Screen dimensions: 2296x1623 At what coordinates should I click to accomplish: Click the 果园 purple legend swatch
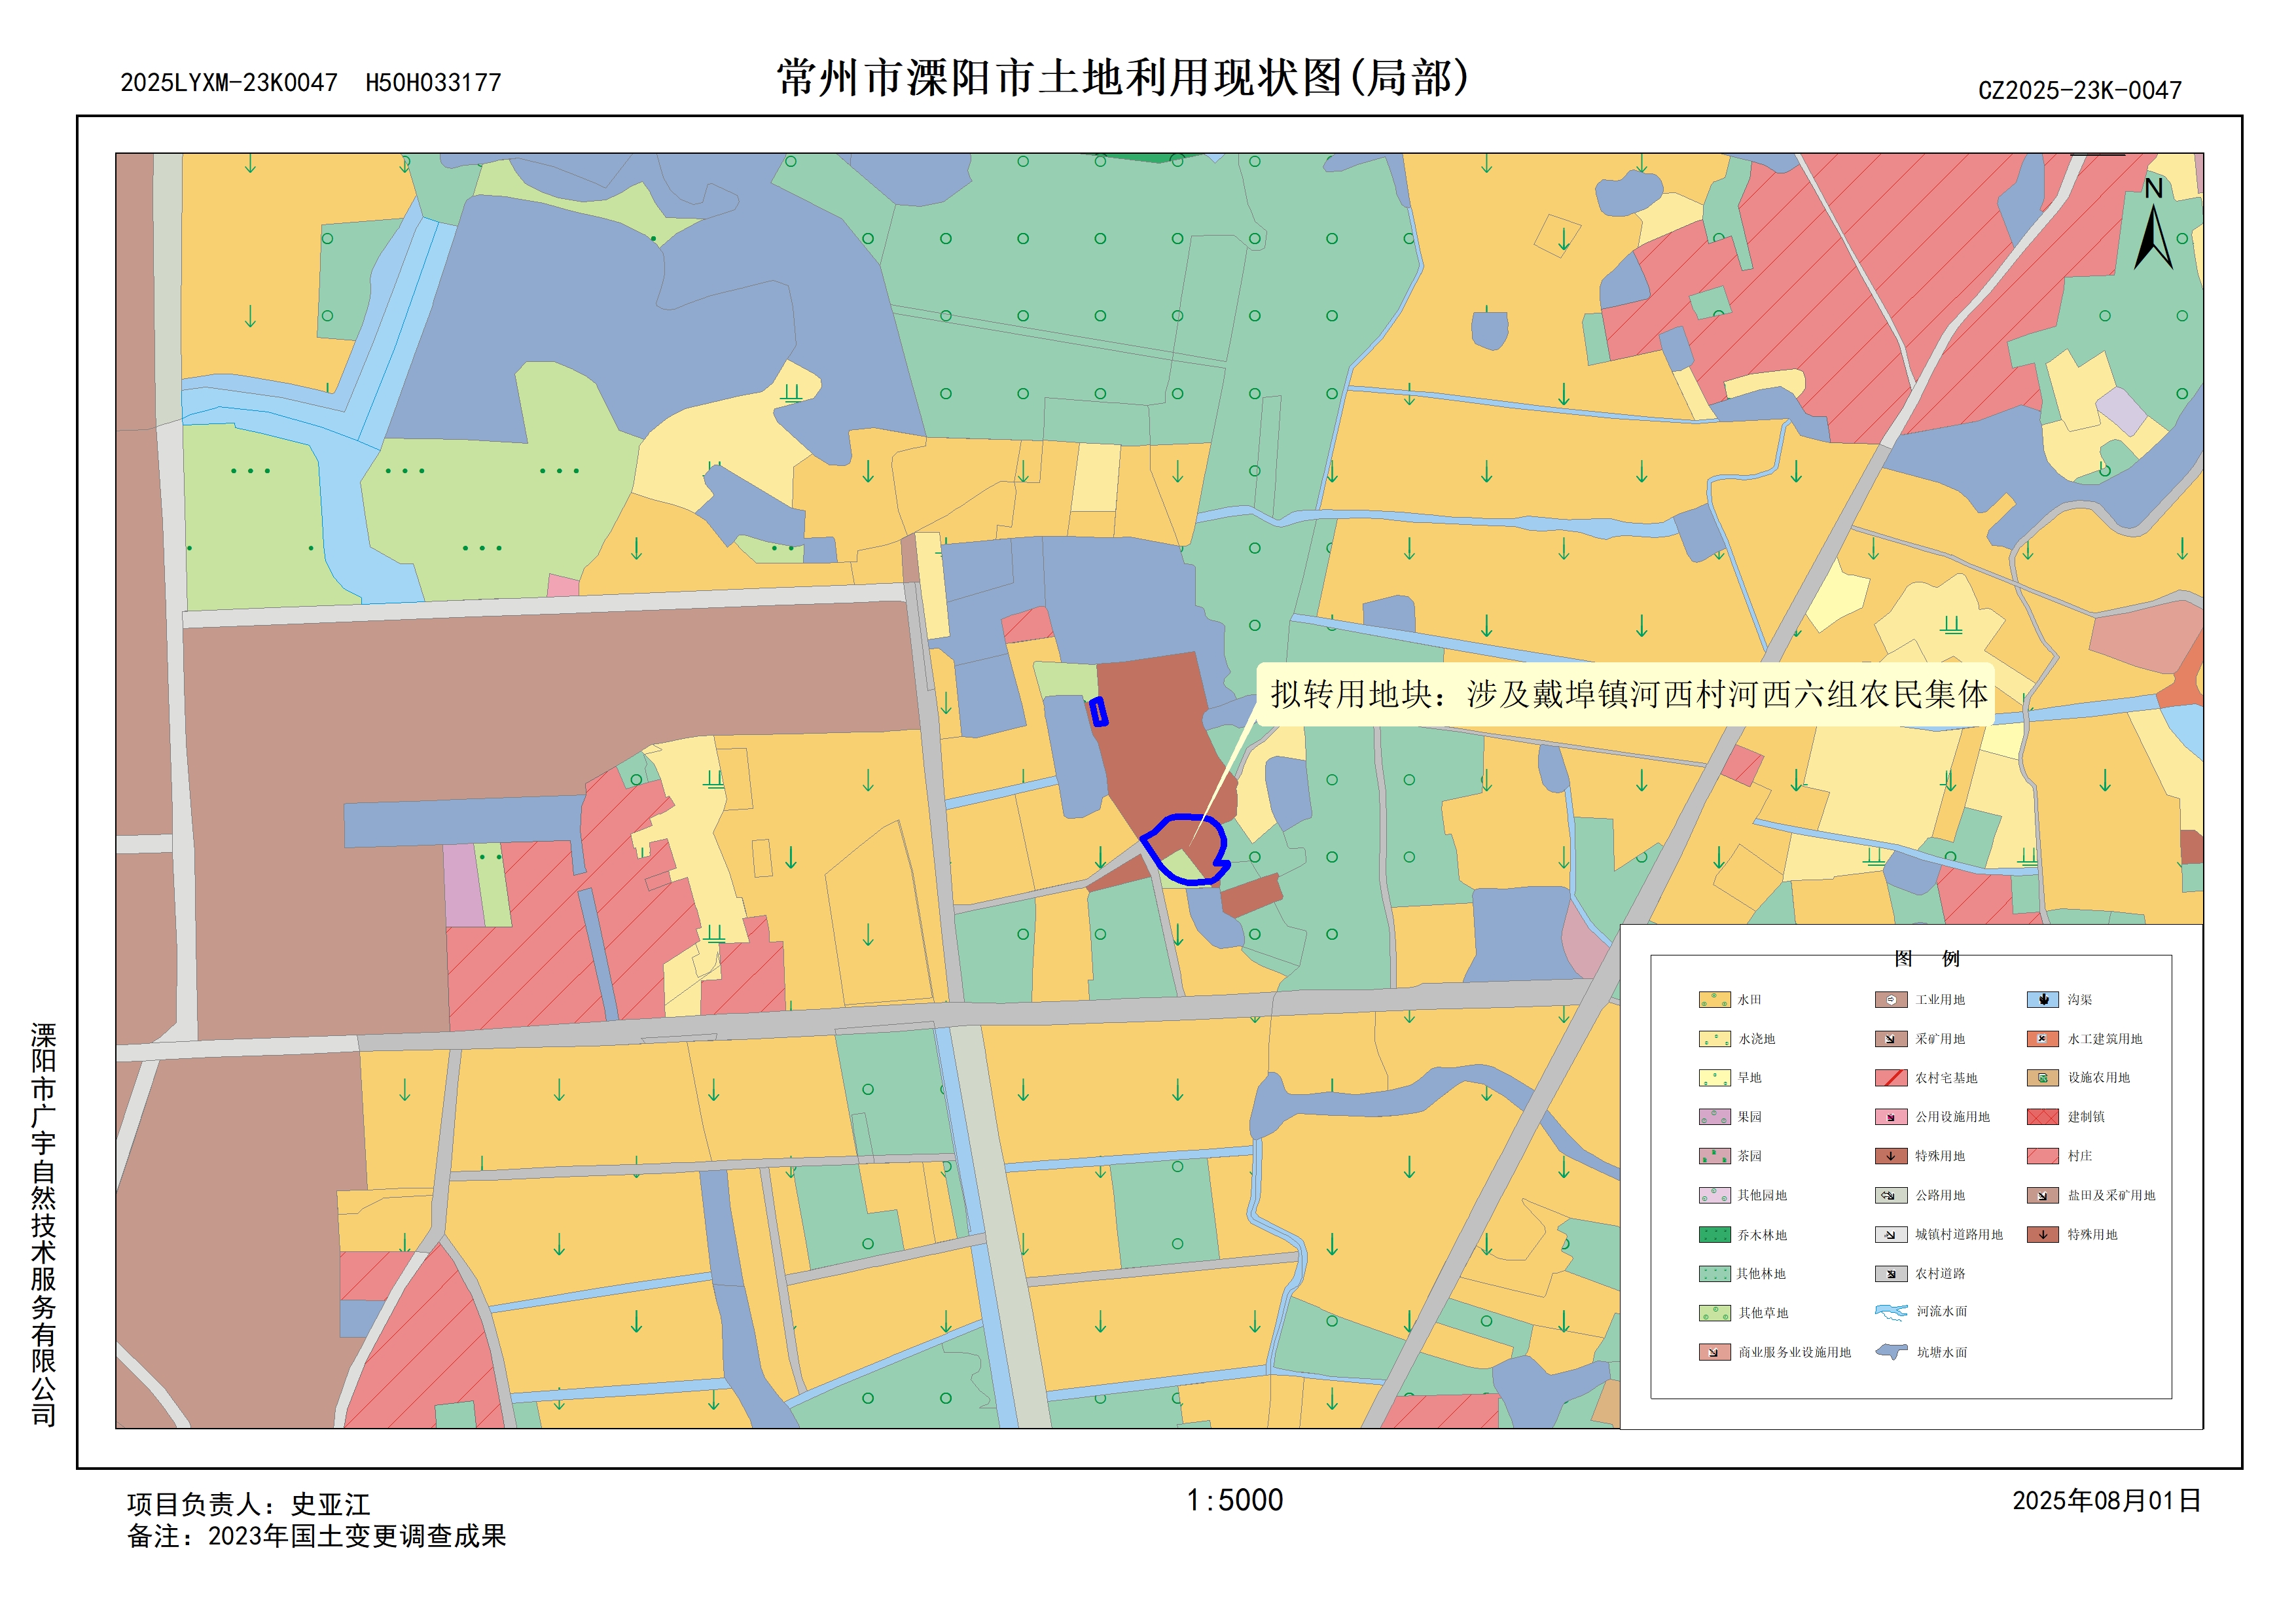[x=1714, y=1117]
